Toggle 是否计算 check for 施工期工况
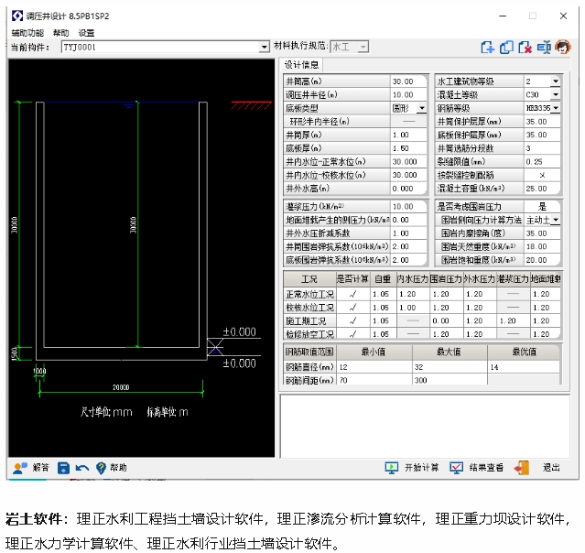The height and width of the screenshot is (553, 585). 352,320
